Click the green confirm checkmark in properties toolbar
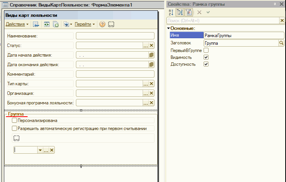Screen dimensions: 286x182 coord(208,12)
